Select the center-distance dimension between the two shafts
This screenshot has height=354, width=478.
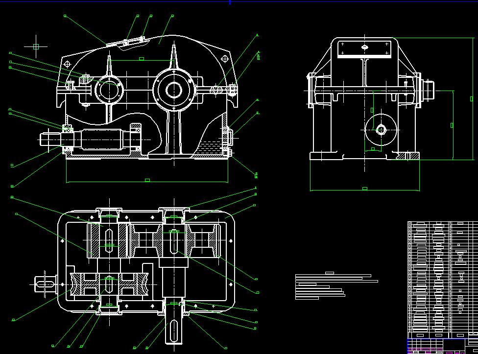tap(142, 59)
